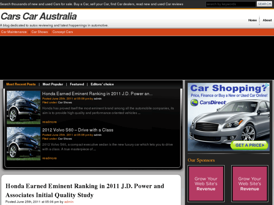The image size is (274, 205).
Task: Open Honda post thumbnail image
Action: tap(24, 107)
